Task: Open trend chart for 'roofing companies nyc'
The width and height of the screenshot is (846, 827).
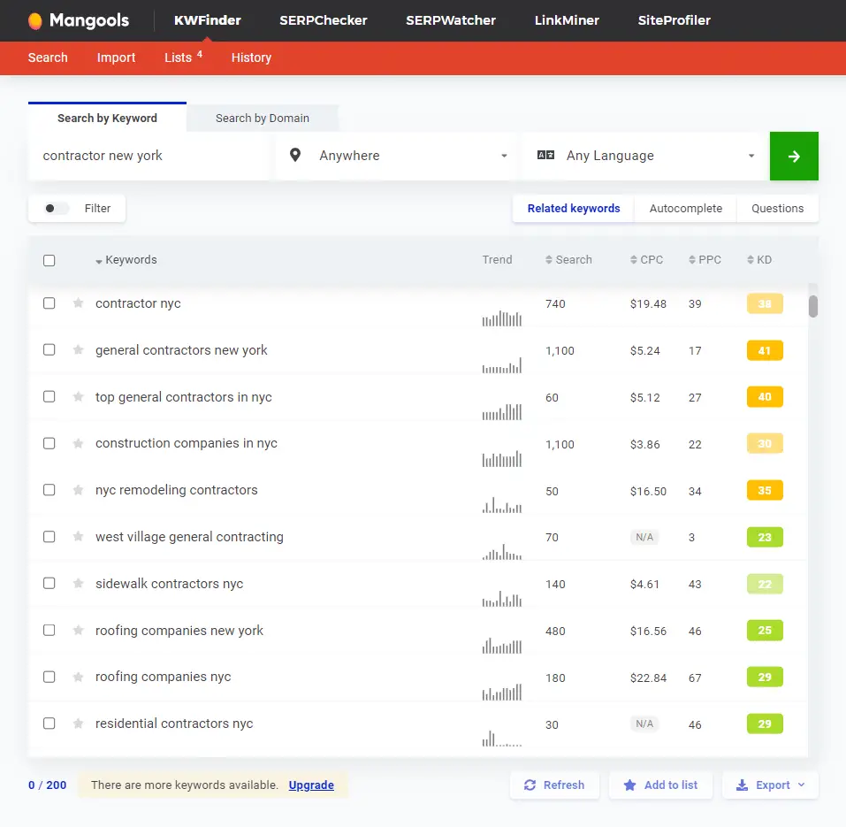Action: pyautogui.click(x=502, y=692)
